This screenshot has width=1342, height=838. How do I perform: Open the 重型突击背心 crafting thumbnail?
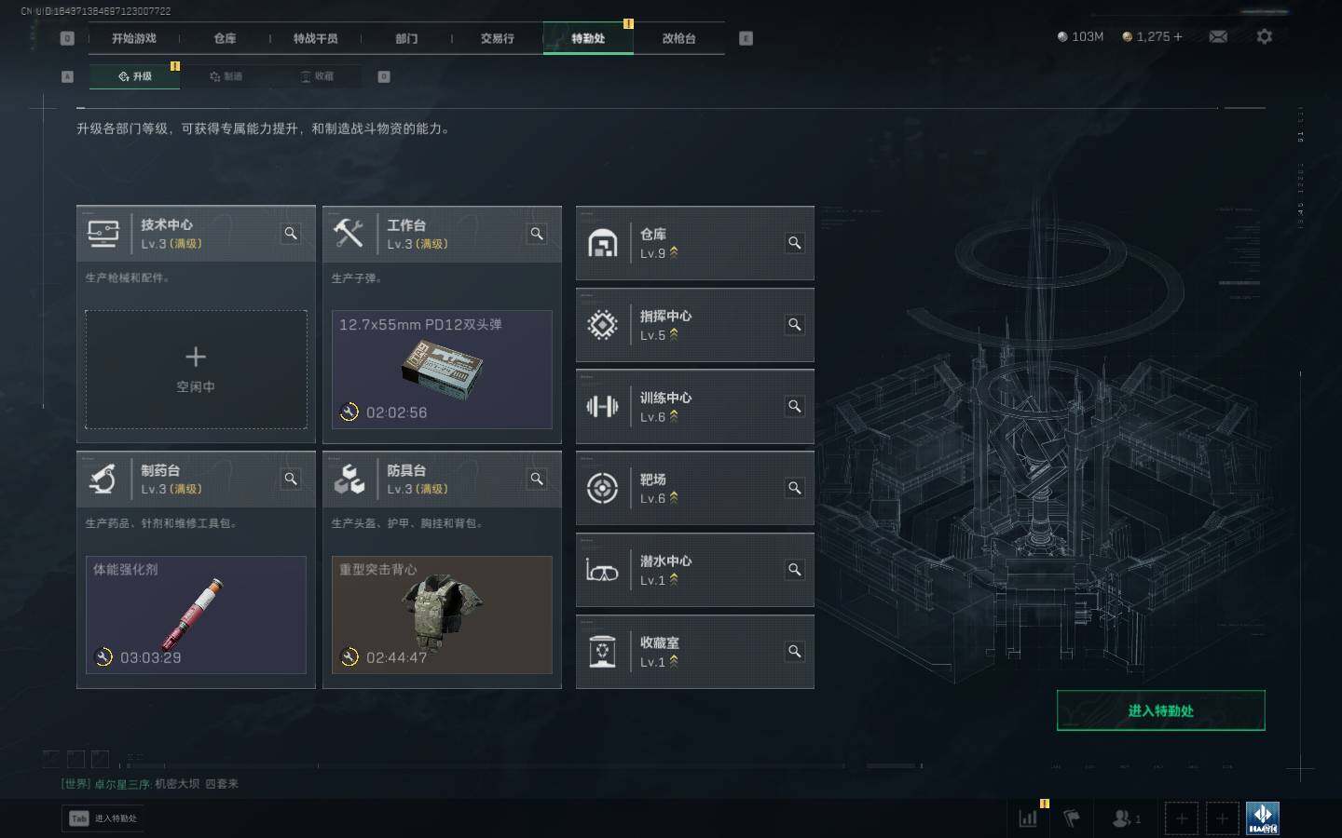(x=442, y=615)
